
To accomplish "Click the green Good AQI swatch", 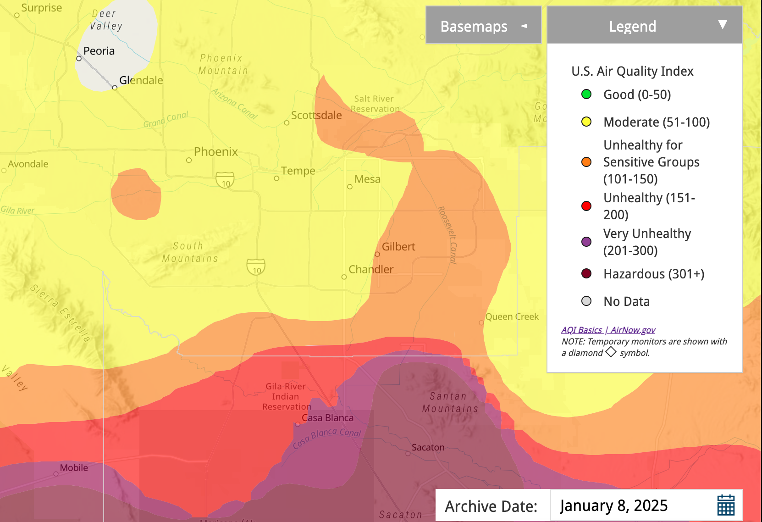I will point(586,94).
